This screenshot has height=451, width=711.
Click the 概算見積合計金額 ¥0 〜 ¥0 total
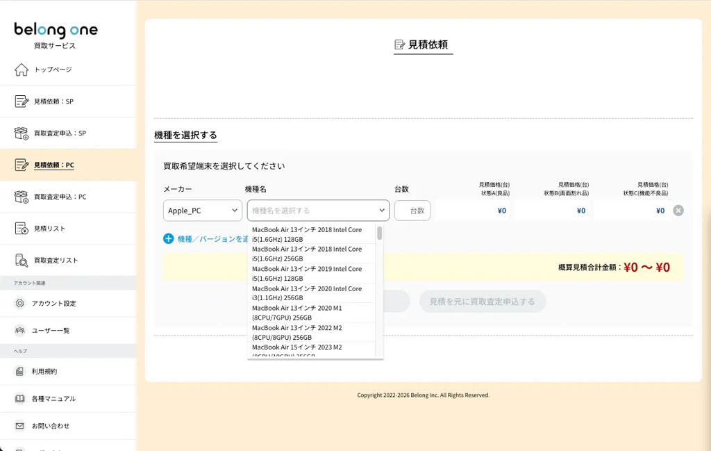click(646, 268)
